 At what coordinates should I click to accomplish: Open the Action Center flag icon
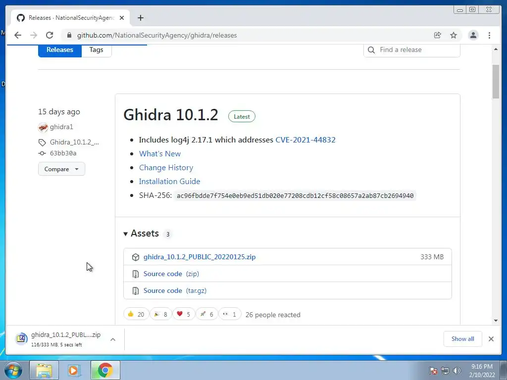point(433,371)
